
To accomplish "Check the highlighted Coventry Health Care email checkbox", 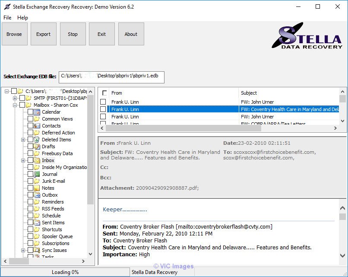I will pyautogui.click(x=103, y=109).
